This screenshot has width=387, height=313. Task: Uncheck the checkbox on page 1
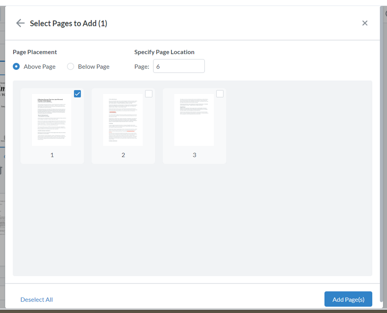pyautogui.click(x=77, y=94)
